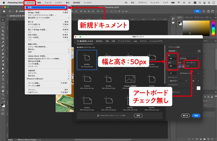This screenshot has width=217, height=141.
Task: Select portrait orientation button
Action: 180,66
